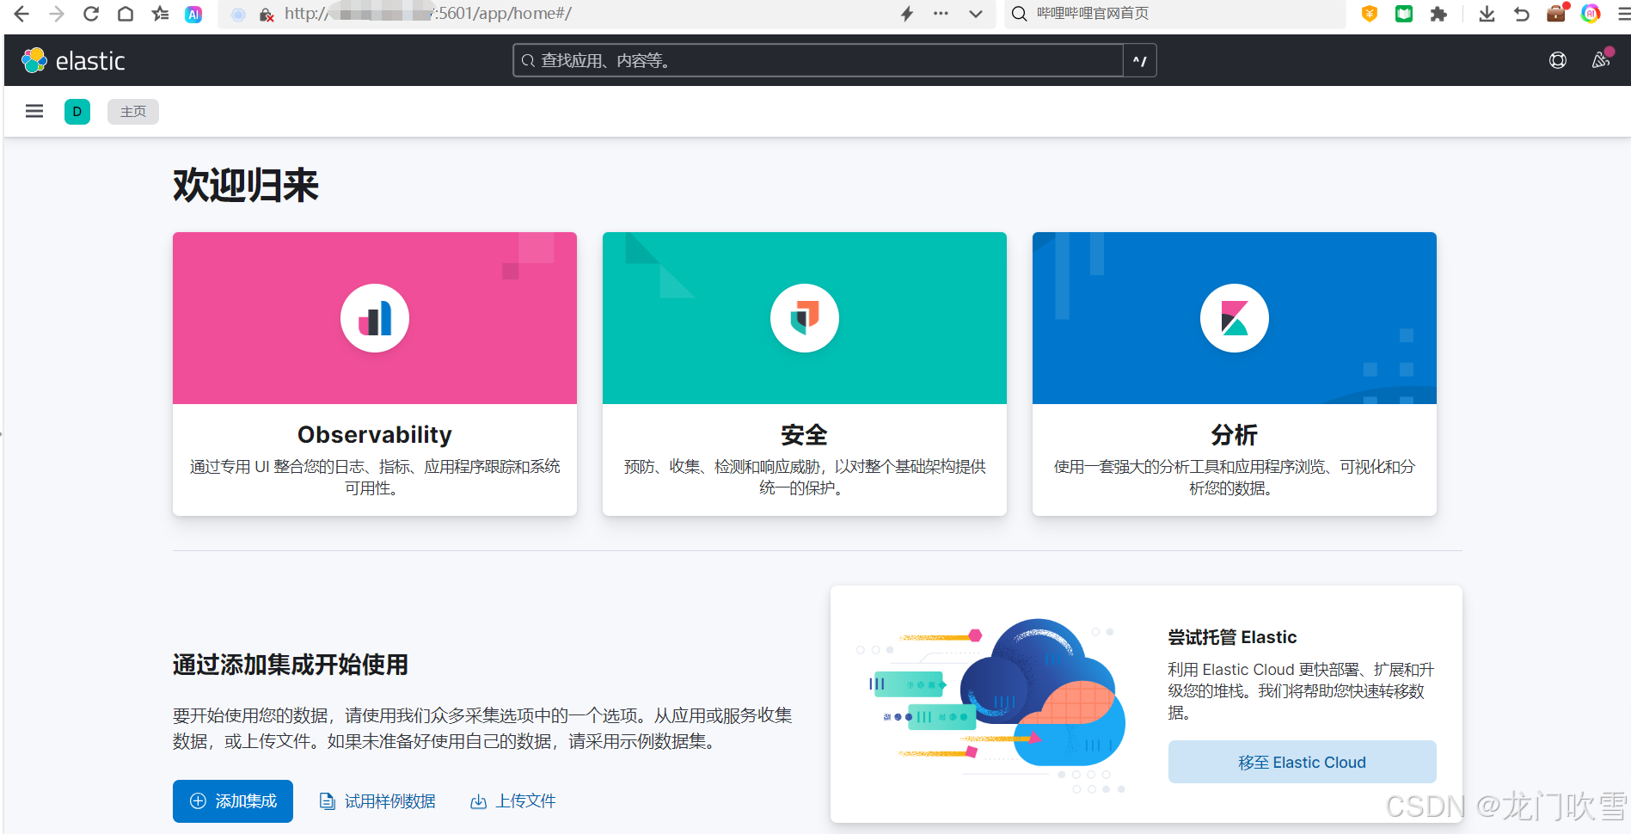Click the insecure connection lock icon
The height and width of the screenshot is (834, 1631).
267,15
